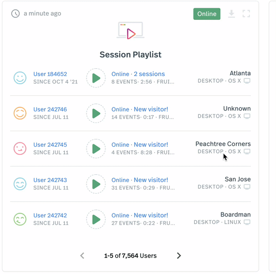Click the Session Playlist play logo
The image size is (276, 274).
(x=131, y=30)
